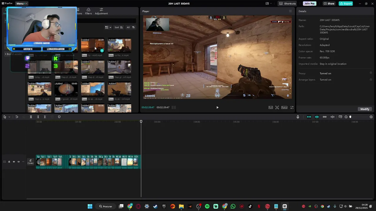Viewport: 376px width, 211px height.
Task: Select the 4k m clip on the timeline
Action: (x=130, y=162)
